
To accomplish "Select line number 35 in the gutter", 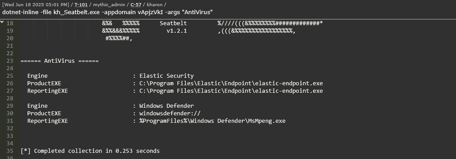I will pyautogui.click(x=10, y=151).
